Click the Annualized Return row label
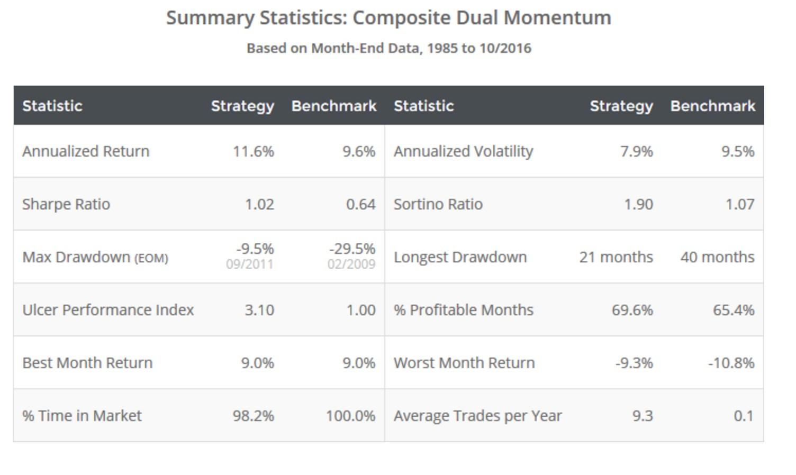The height and width of the screenshot is (475, 796). click(x=86, y=151)
